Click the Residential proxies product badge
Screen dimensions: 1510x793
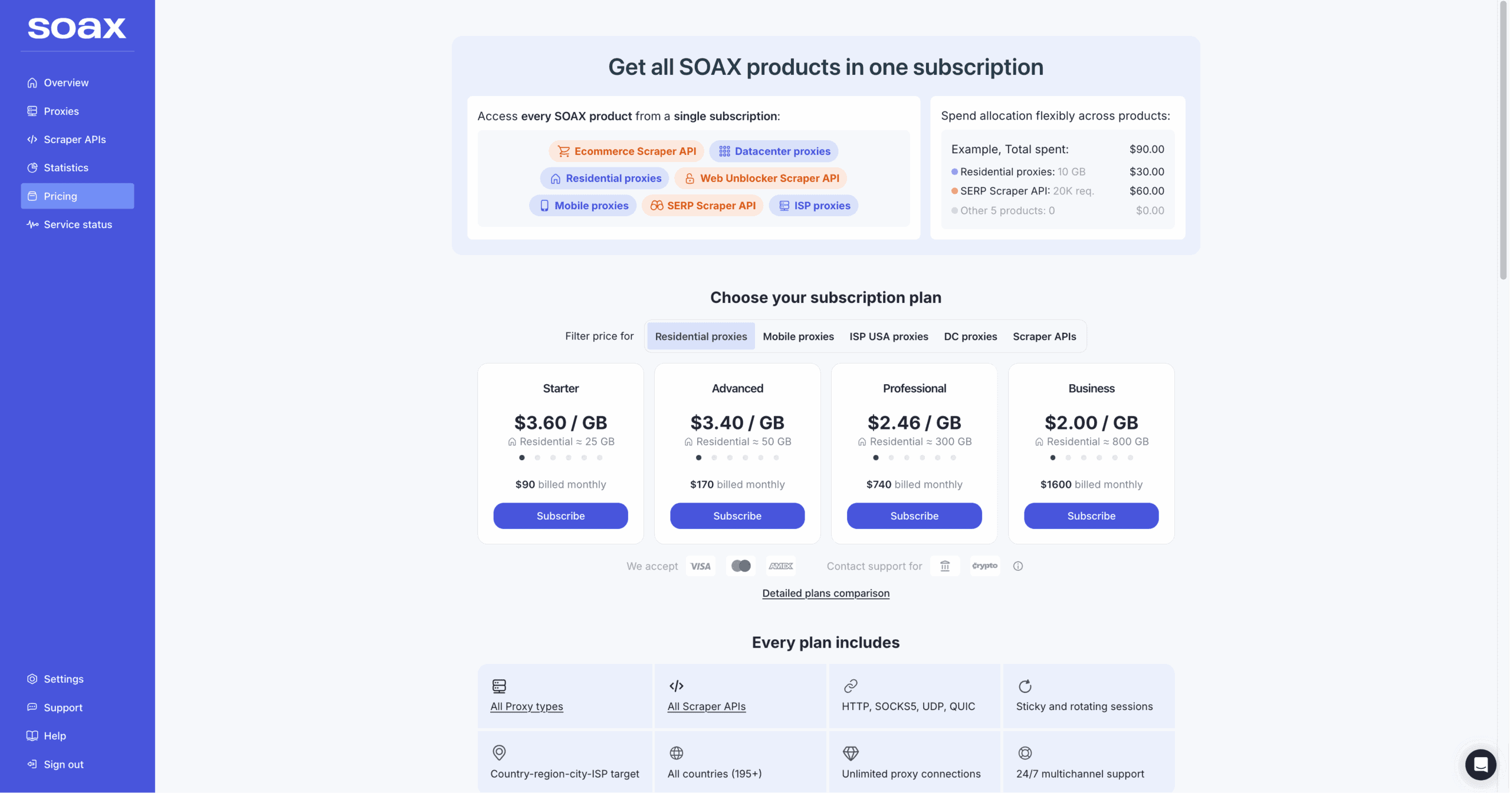pyautogui.click(x=605, y=178)
